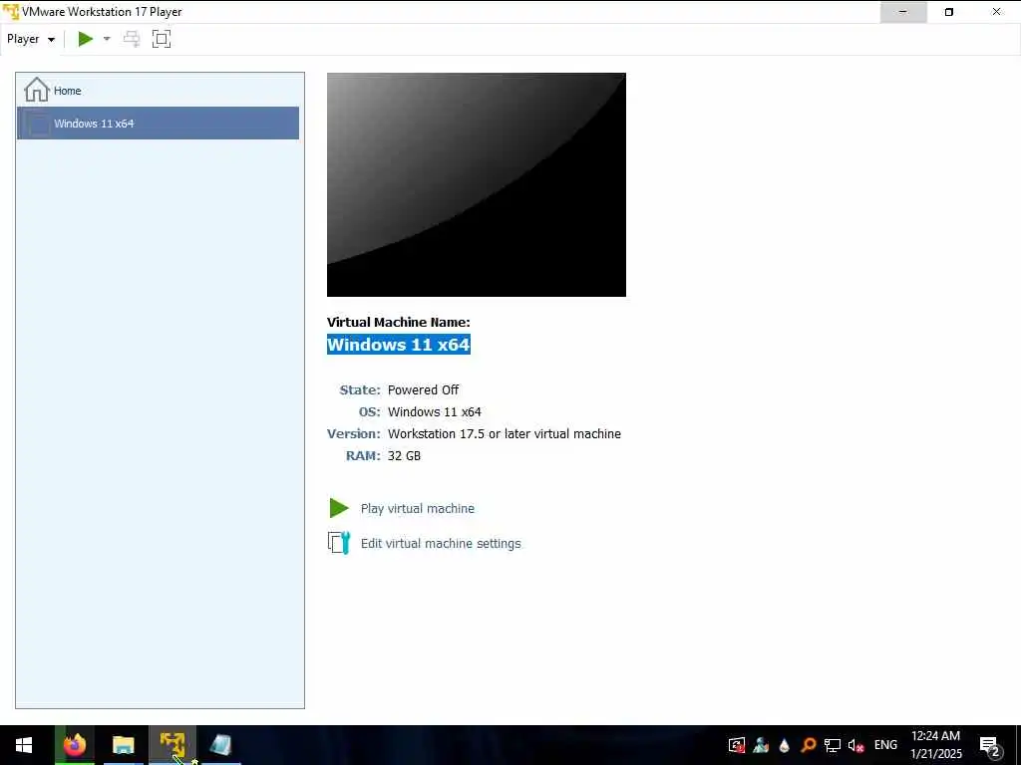Open the Windows Start menu

(x=24, y=745)
